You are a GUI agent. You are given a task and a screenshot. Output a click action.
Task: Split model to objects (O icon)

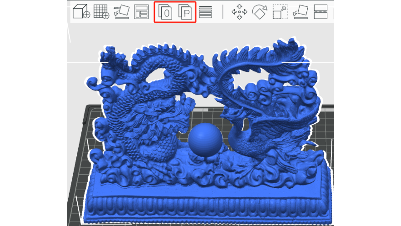165,12
